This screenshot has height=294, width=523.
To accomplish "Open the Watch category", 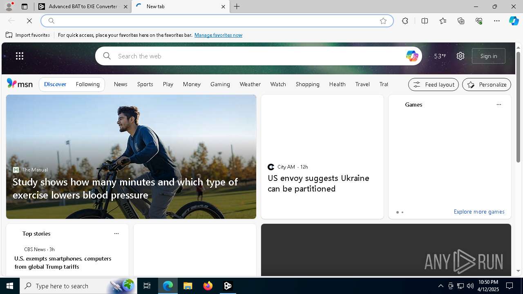I will coord(278,84).
